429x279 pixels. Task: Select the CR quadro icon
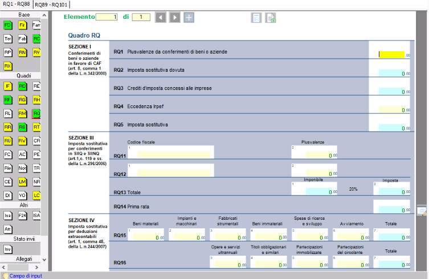(x=36, y=141)
